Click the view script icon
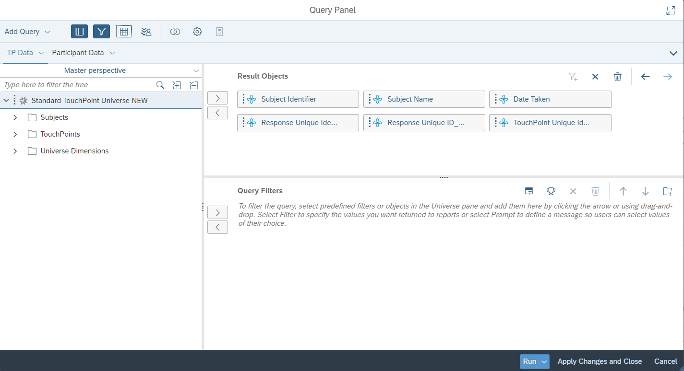 tap(219, 32)
